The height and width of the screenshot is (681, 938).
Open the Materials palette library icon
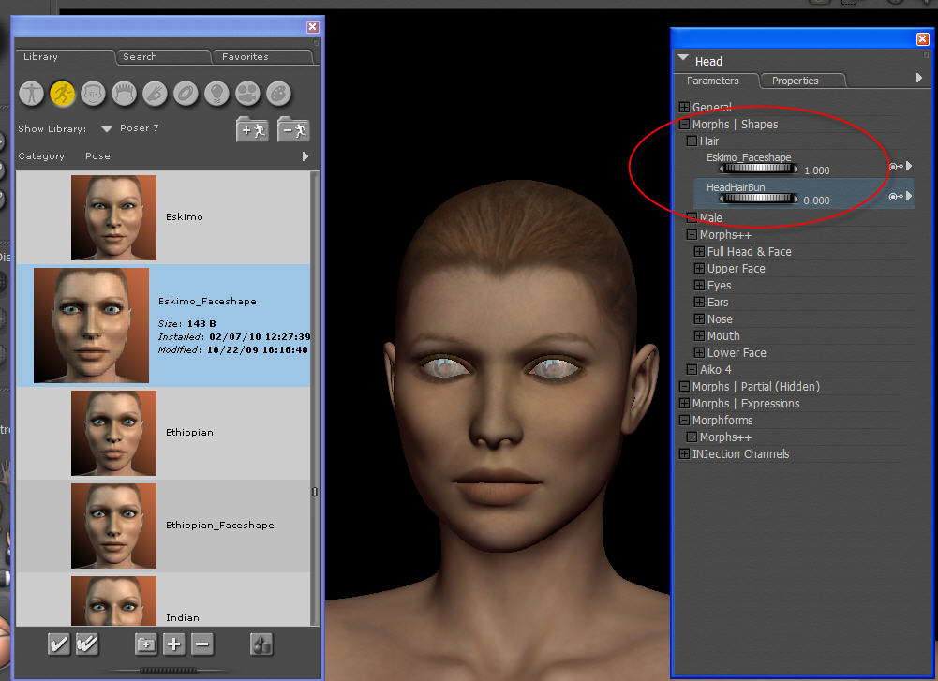click(278, 92)
